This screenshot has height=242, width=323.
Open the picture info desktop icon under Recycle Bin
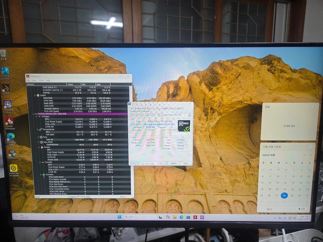(5, 74)
